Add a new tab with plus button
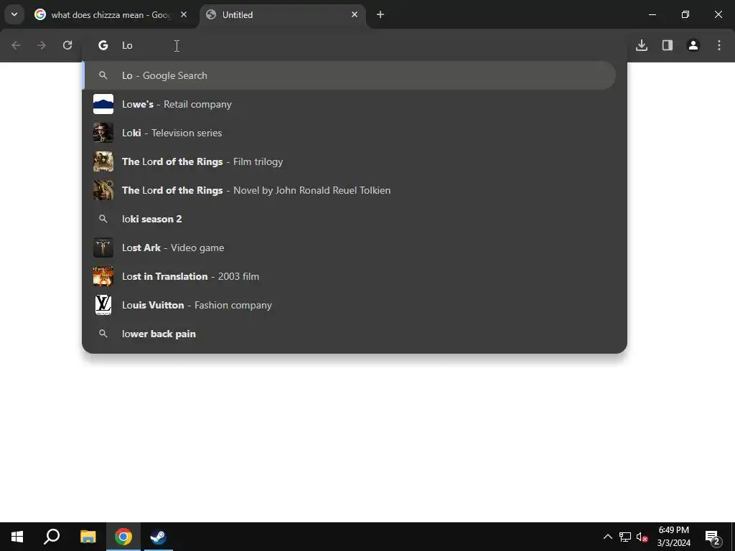 (380, 14)
